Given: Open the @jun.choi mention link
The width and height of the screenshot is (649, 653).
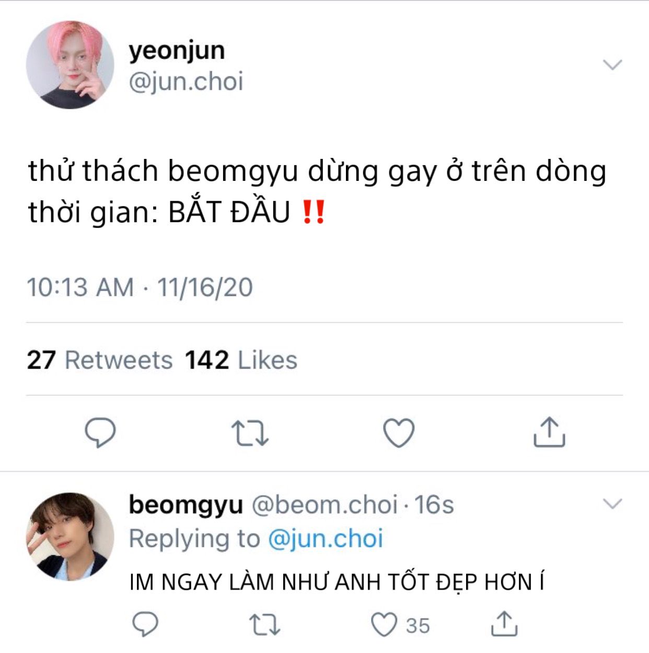Looking at the screenshot, I should (326, 539).
